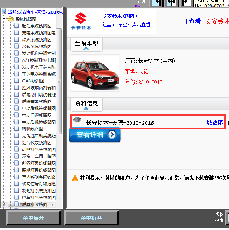Open 冷却系统线路图 tree item
Screen dimensions: 229x230
37,47
